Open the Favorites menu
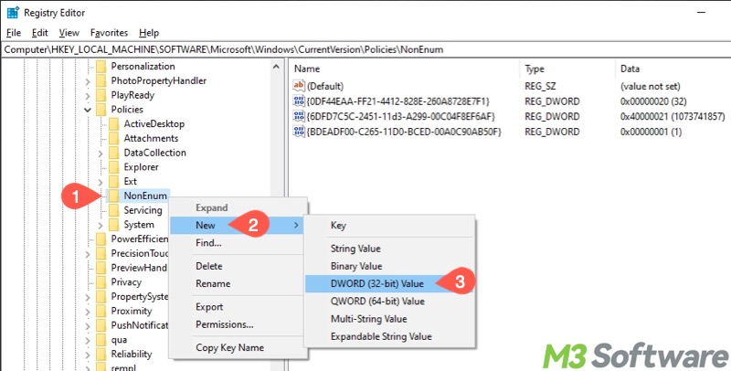The height and width of the screenshot is (371, 731). pos(109,33)
